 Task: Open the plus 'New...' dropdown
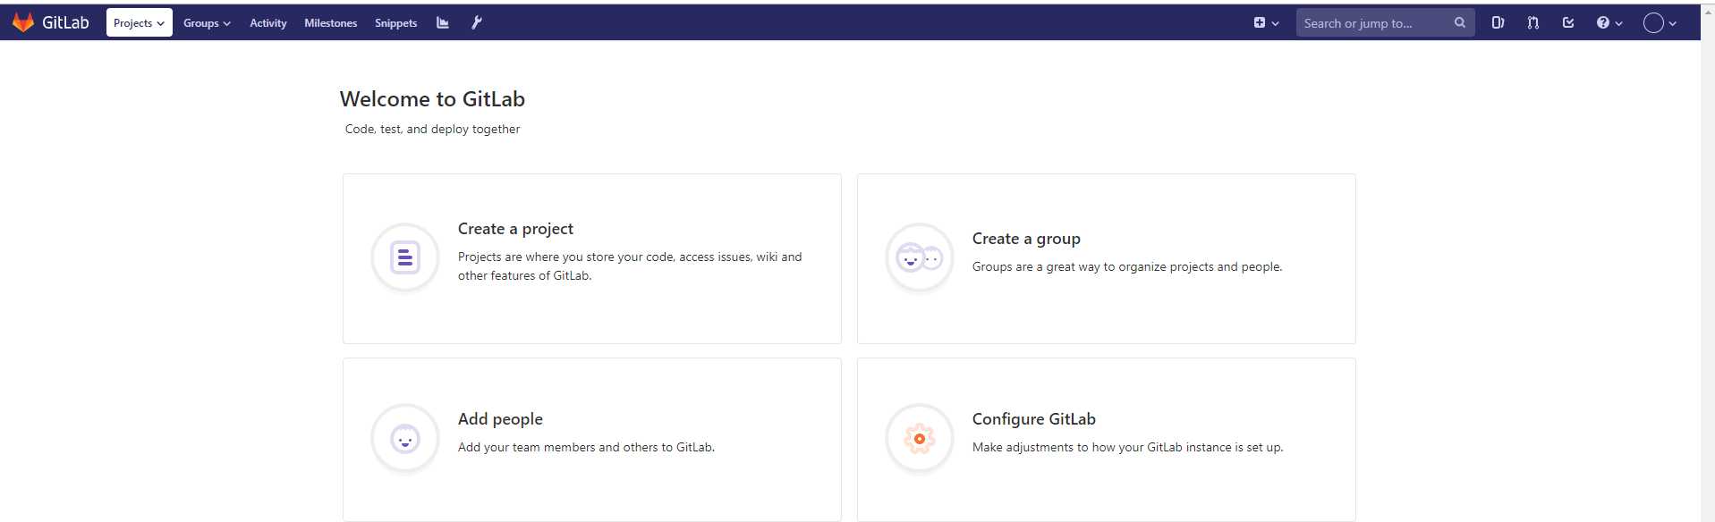pyautogui.click(x=1266, y=23)
